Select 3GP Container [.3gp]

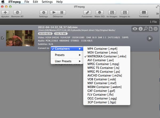tap(107, 102)
